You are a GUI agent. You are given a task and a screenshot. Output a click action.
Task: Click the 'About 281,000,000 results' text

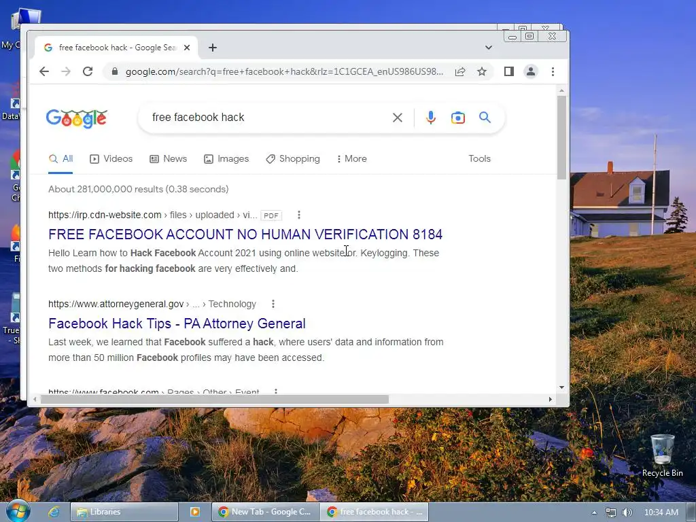click(x=139, y=189)
